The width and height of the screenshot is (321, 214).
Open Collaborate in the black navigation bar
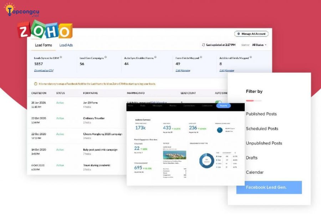(207, 106)
